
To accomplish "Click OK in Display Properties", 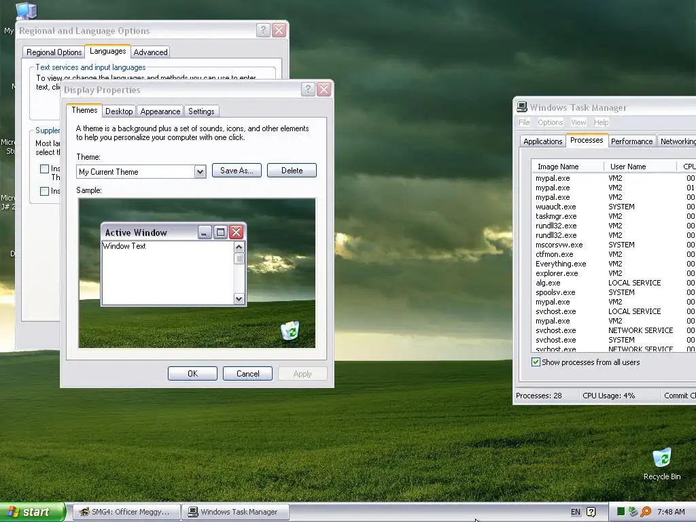I will (192, 373).
